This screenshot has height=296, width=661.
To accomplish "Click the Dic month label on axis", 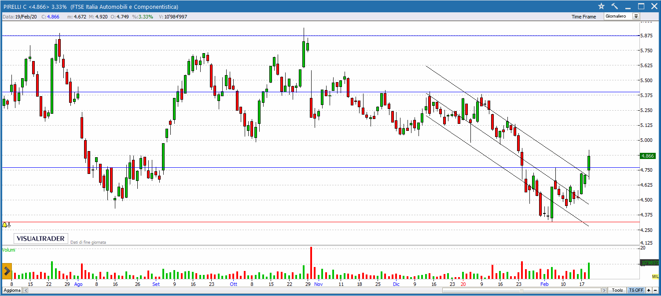I will [396, 284].
